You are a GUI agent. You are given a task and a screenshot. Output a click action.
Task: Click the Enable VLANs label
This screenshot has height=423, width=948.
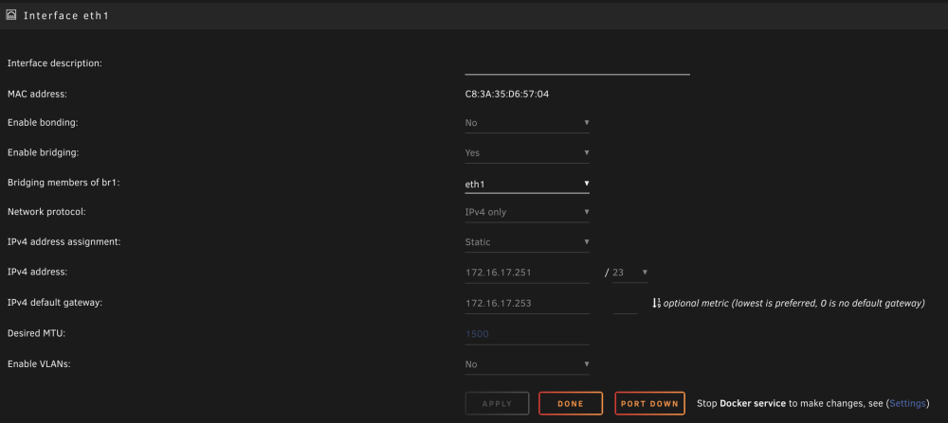click(39, 364)
